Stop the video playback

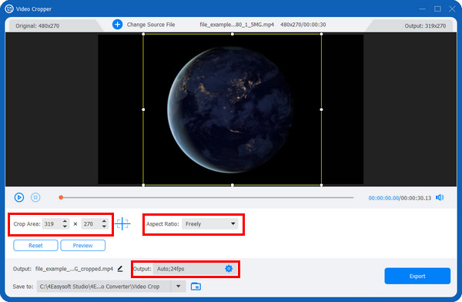35,197
